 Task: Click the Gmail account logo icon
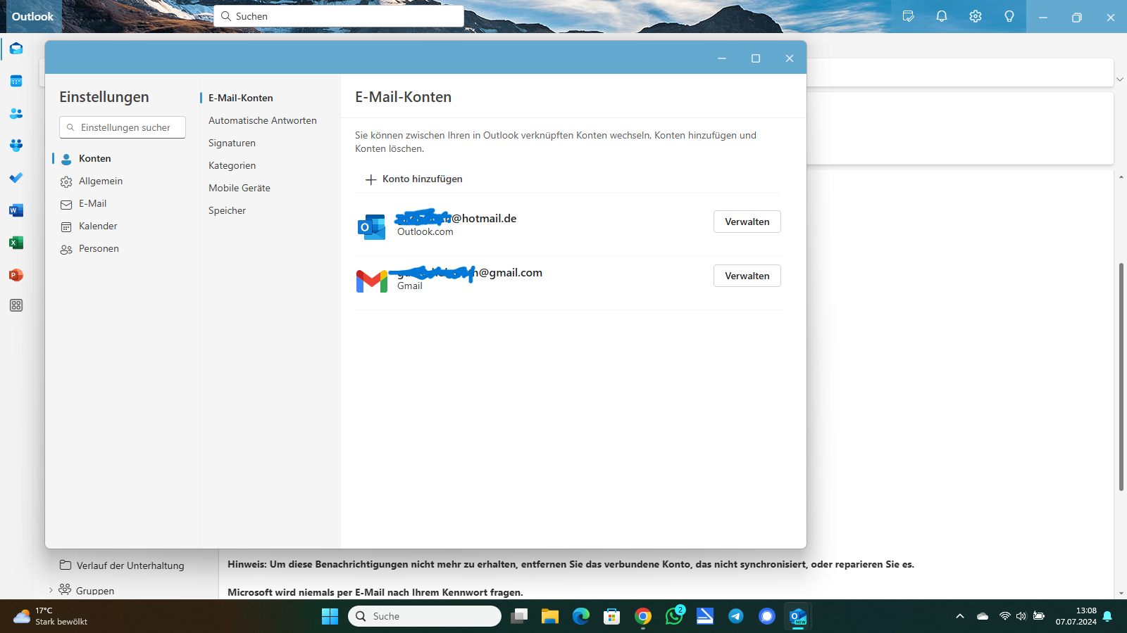(371, 281)
